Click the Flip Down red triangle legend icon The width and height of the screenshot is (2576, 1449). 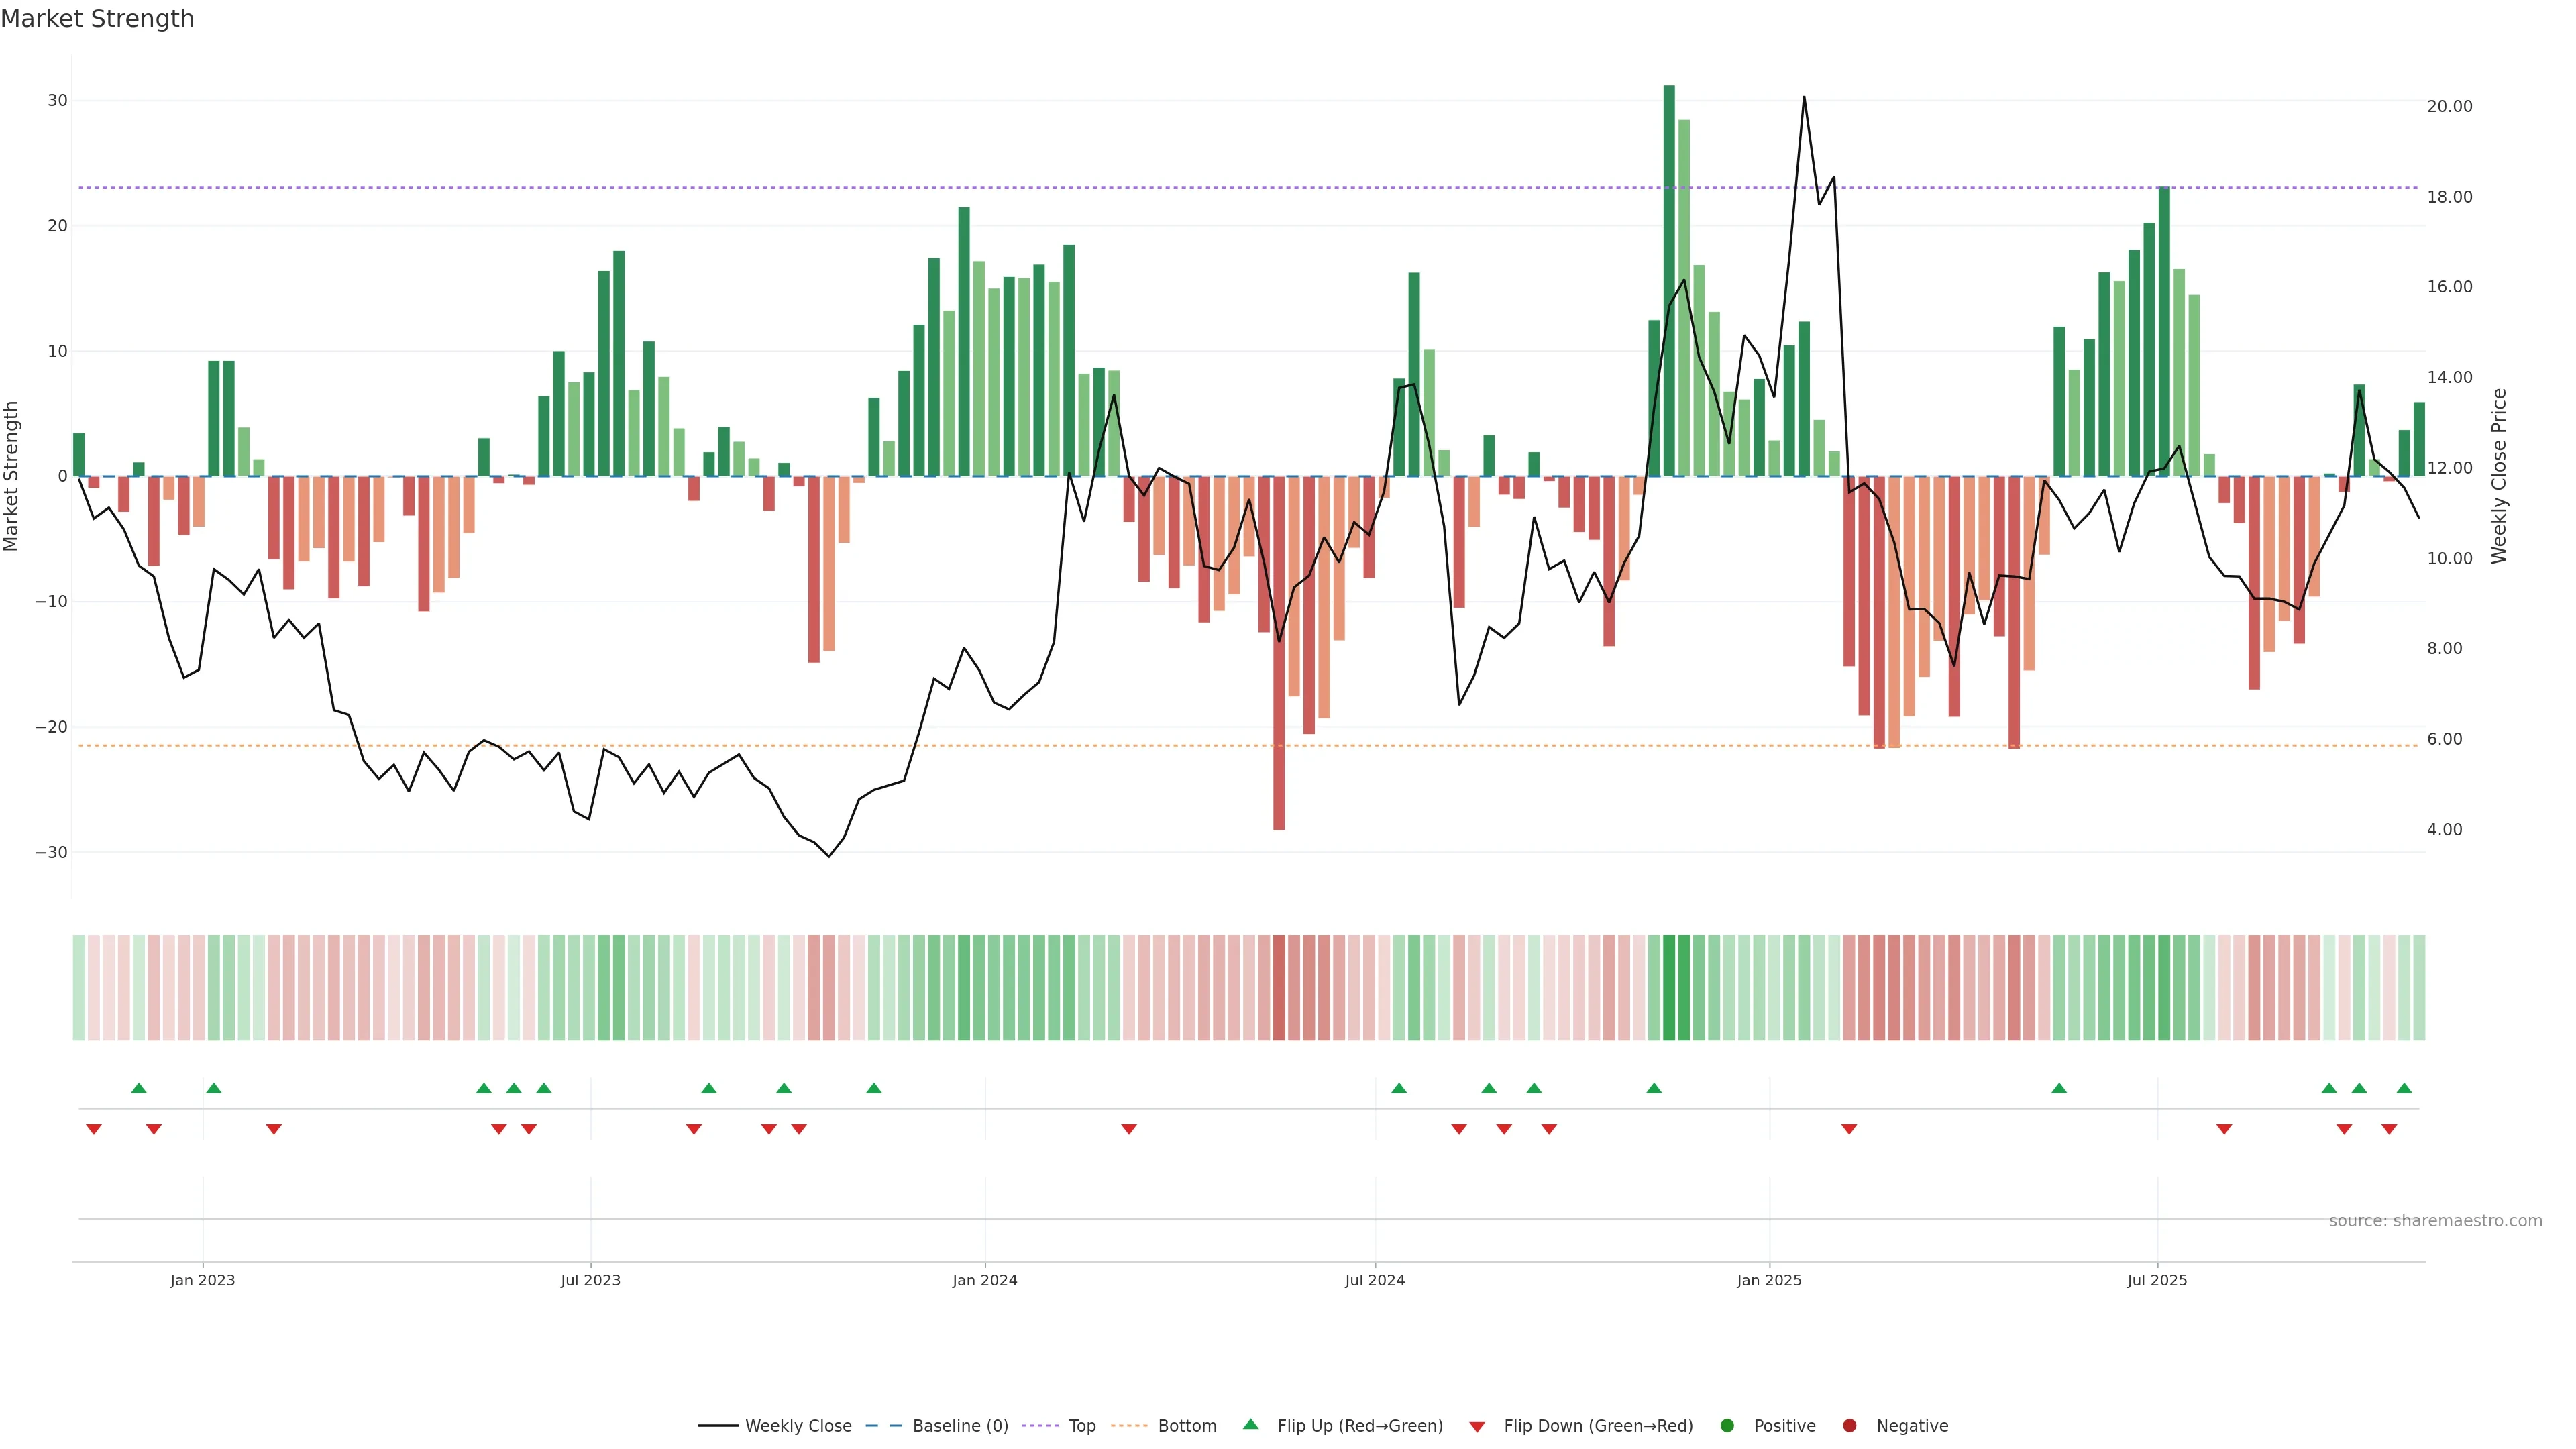tap(1477, 1426)
